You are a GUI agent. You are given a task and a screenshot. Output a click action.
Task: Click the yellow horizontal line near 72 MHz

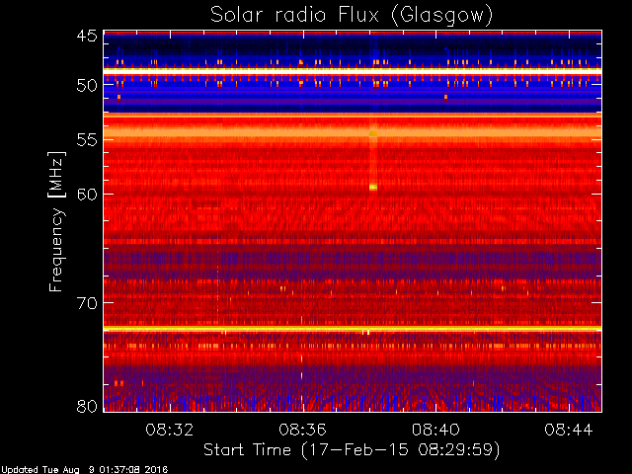353,329
